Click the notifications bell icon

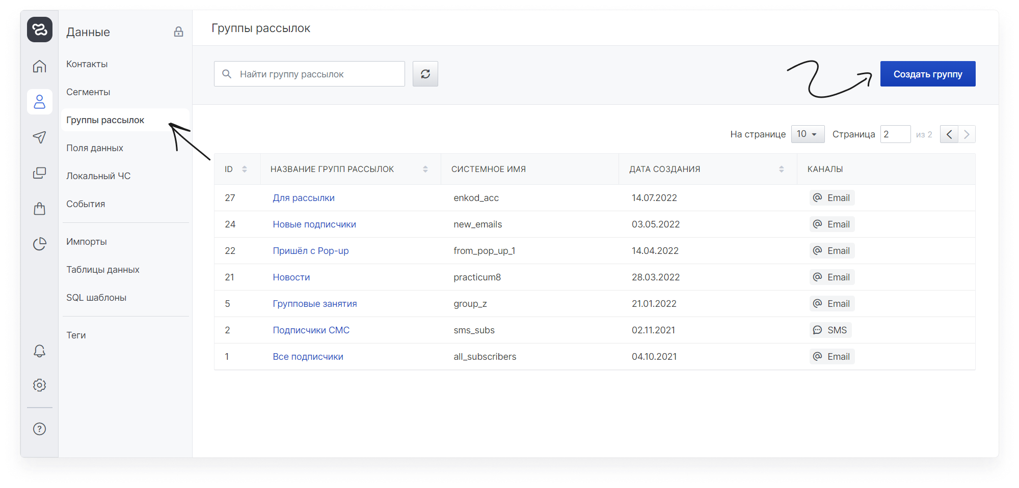tap(39, 351)
